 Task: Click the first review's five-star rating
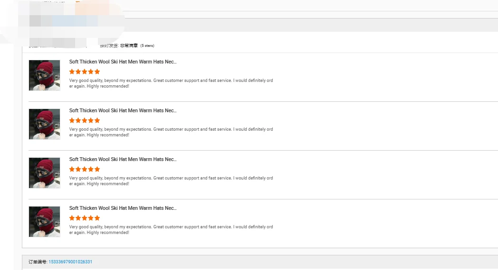(85, 72)
